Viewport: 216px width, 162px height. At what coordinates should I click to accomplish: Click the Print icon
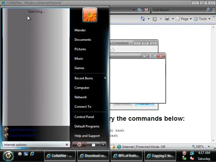tap(167, 19)
